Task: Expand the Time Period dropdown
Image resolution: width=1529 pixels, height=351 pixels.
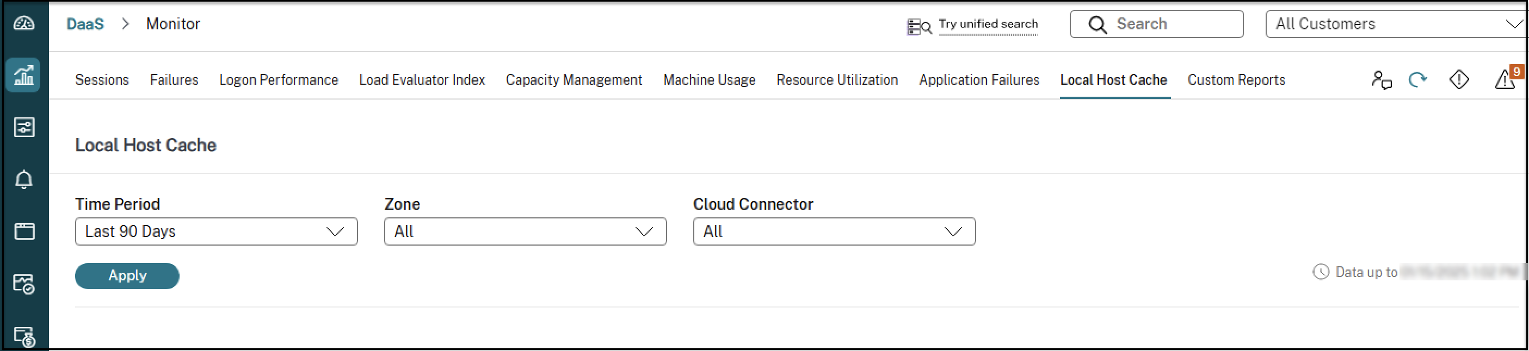Action: pyautogui.click(x=216, y=231)
